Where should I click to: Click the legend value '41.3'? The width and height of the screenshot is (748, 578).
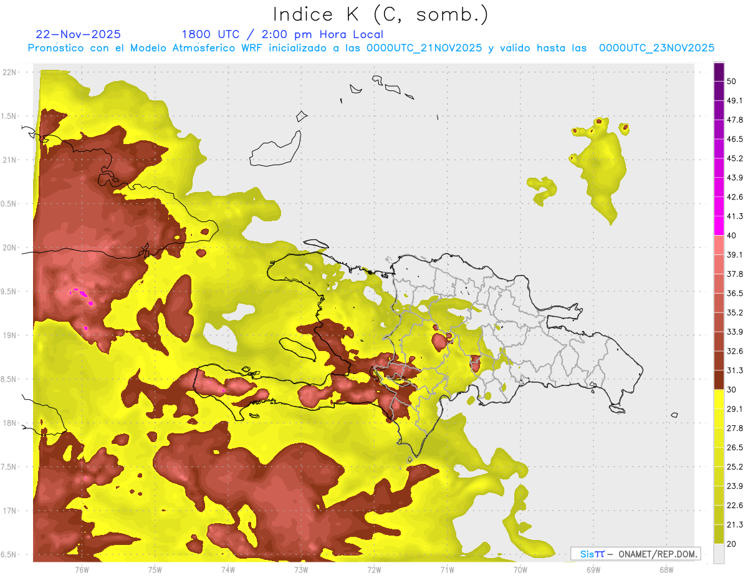click(x=735, y=216)
